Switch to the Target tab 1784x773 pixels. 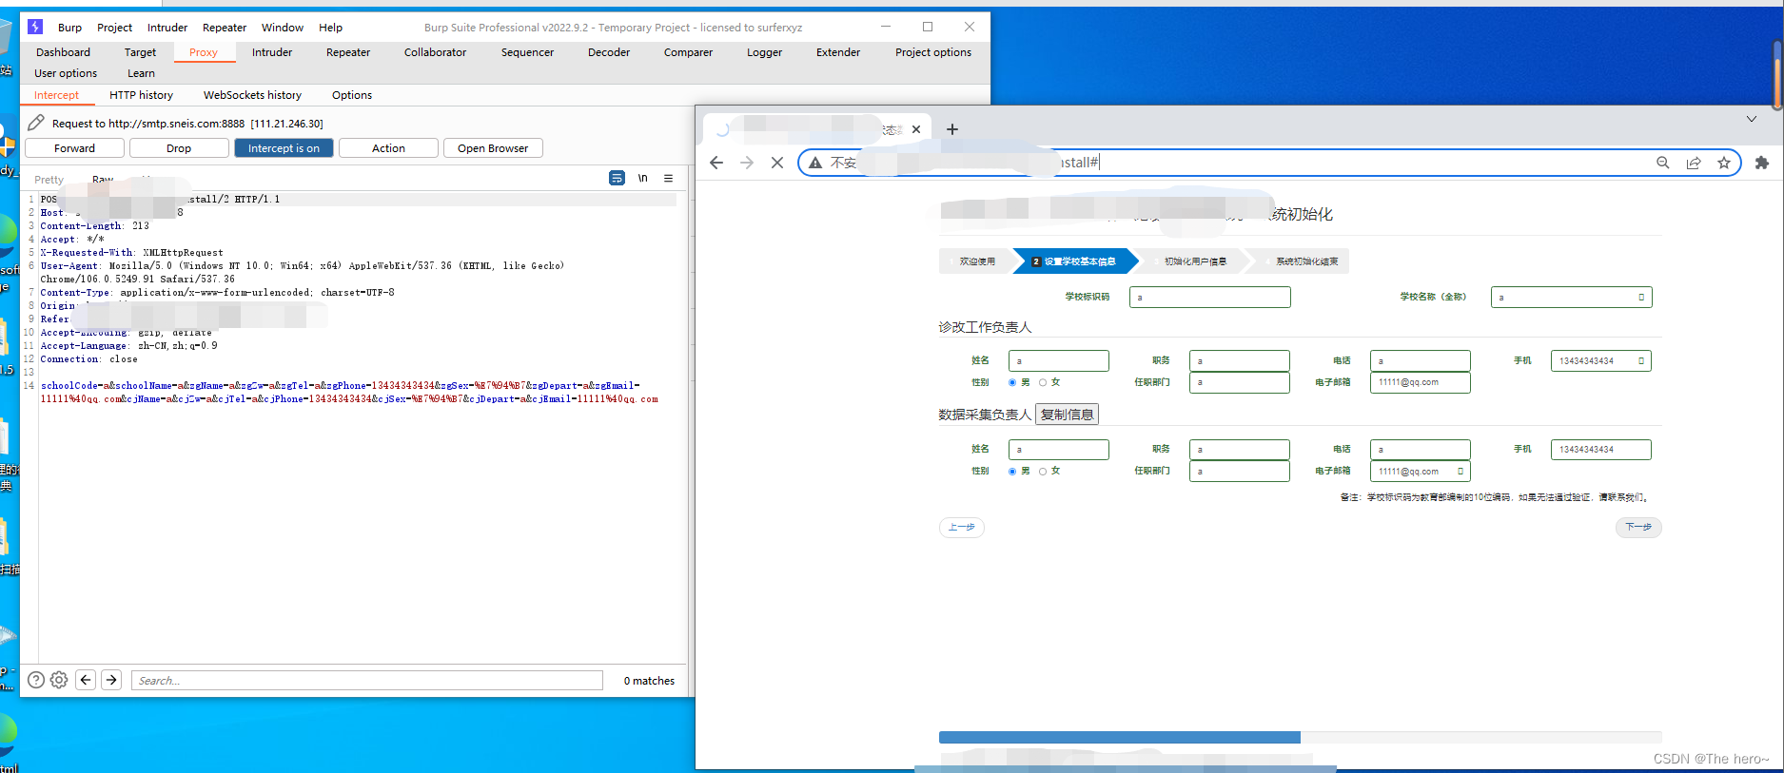coord(140,52)
